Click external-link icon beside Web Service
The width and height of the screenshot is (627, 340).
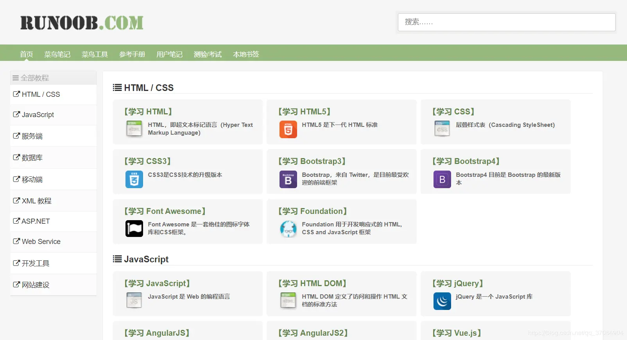(16, 241)
